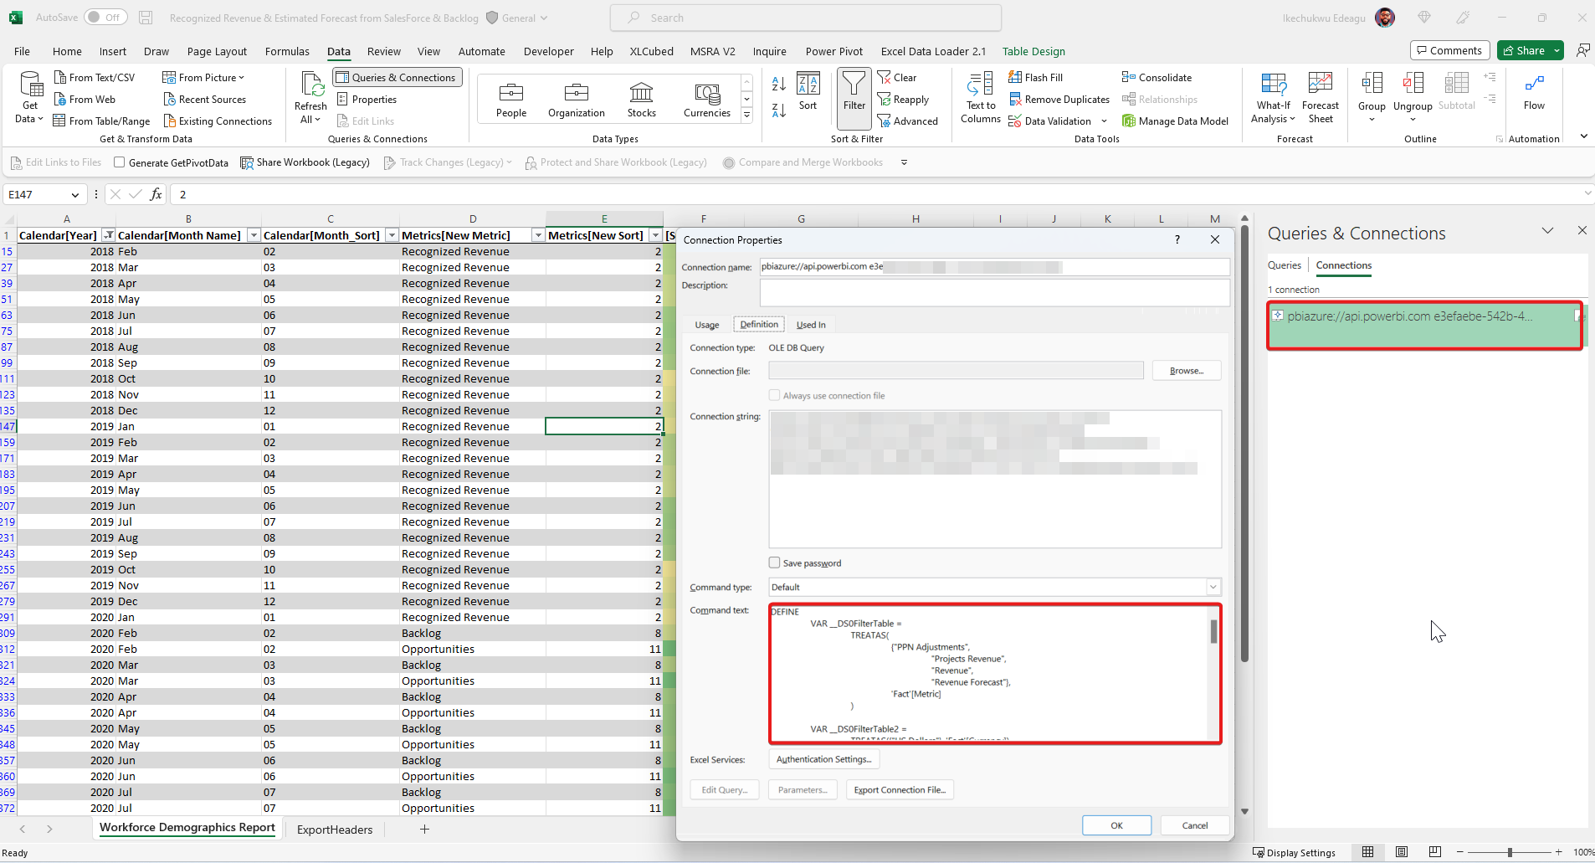This screenshot has width=1595, height=863.
Task: Open the Get Data menu
Action: pyautogui.click(x=30, y=99)
